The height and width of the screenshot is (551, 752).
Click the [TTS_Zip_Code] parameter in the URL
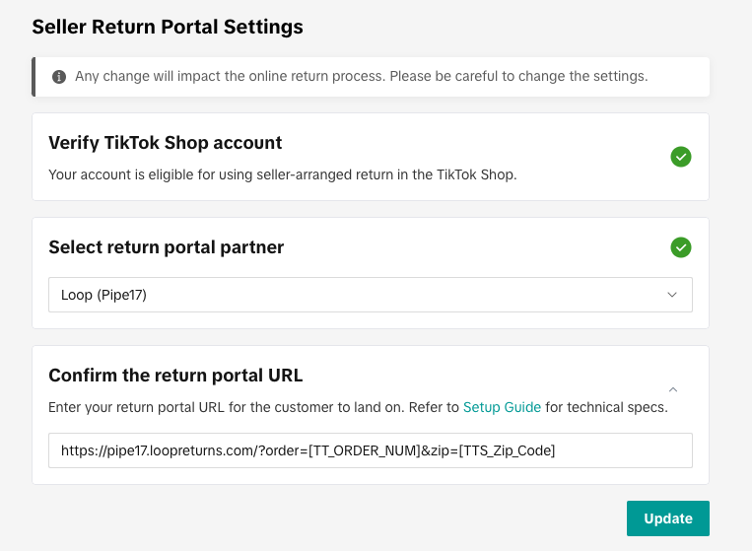point(507,450)
